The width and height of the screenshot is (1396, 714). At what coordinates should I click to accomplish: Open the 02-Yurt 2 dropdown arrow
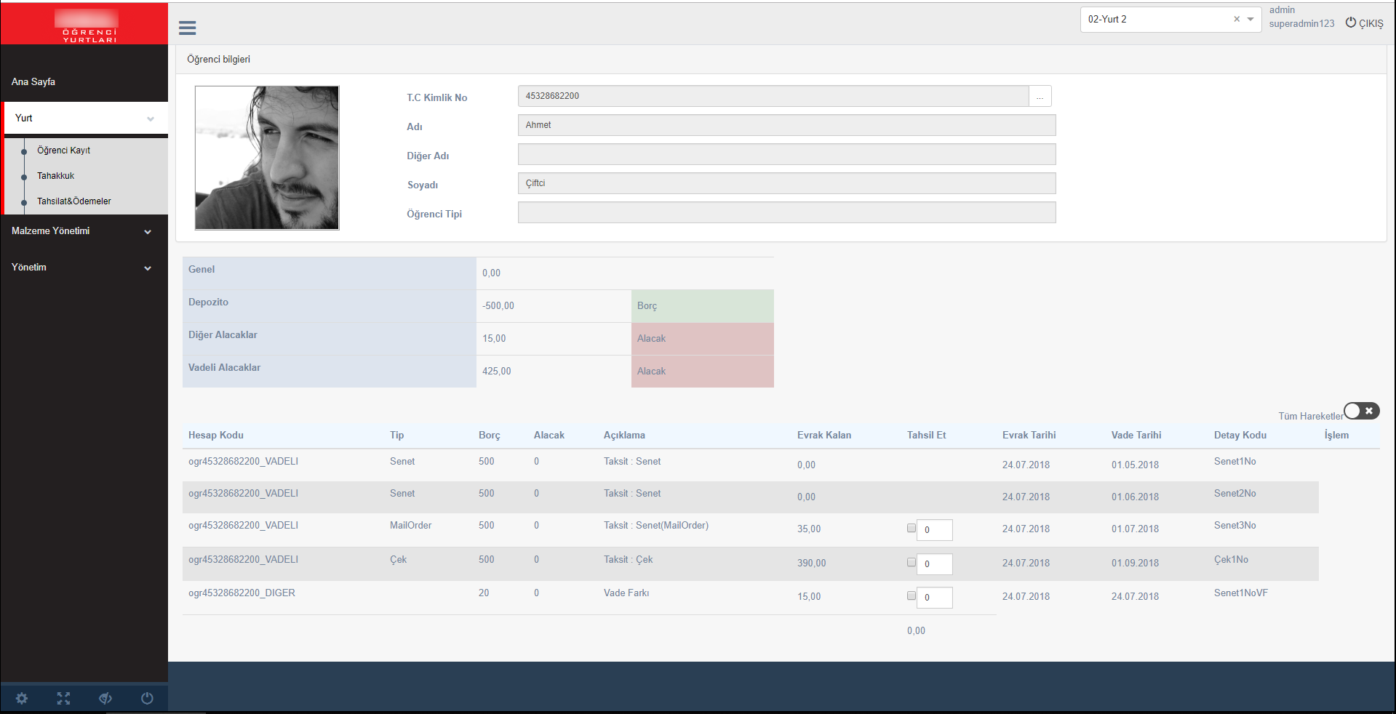tap(1251, 19)
